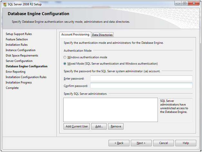Click the SQL Server Setup title bar icon

(x=4, y=4)
